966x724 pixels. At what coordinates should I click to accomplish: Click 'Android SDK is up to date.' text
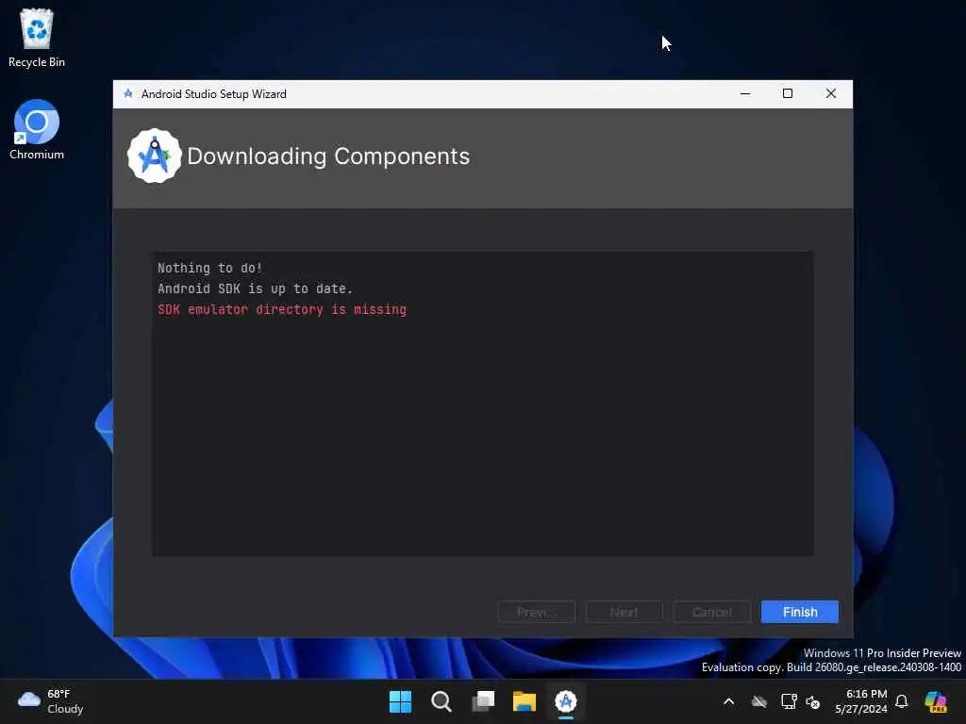tap(255, 288)
